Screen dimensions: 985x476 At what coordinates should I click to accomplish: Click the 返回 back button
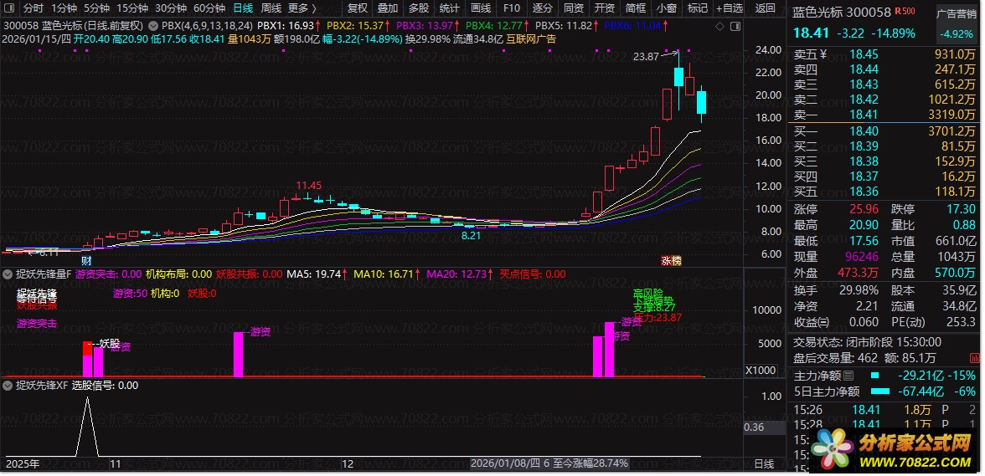coord(765,8)
